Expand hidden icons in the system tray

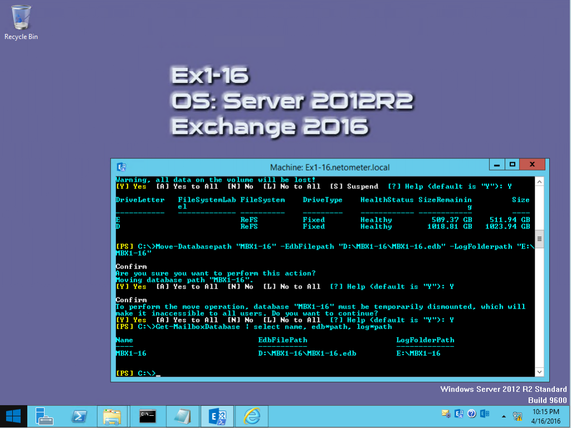pyautogui.click(x=504, y=416)
